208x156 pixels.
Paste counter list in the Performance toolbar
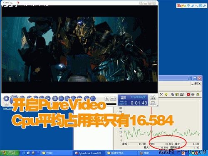pyautogui.click(x=177, y=94)
